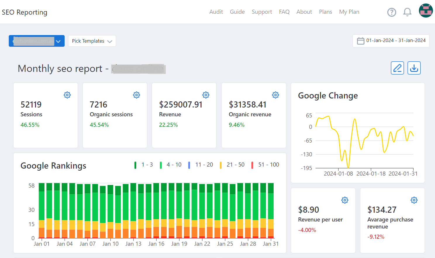Viewport: 435px width, 258px height.
Task: Click the 9.46% organic revenue change
Action: click(237, 125)
